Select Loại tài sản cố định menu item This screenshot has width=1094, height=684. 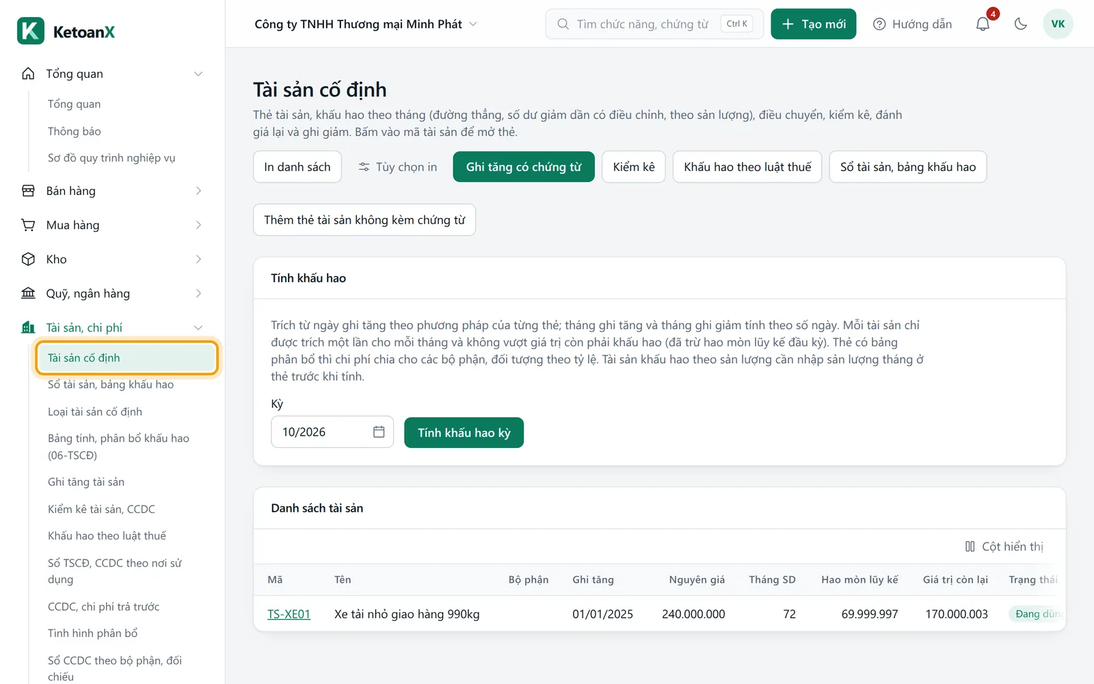pyautogui.click(x=95, y=412)
